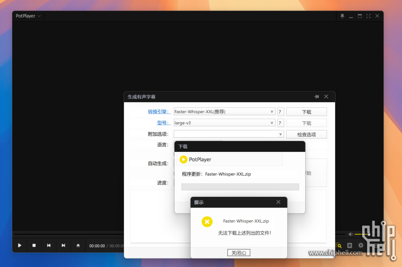Click the volume slider
The image size is (402, 267).
pos(361,234)
